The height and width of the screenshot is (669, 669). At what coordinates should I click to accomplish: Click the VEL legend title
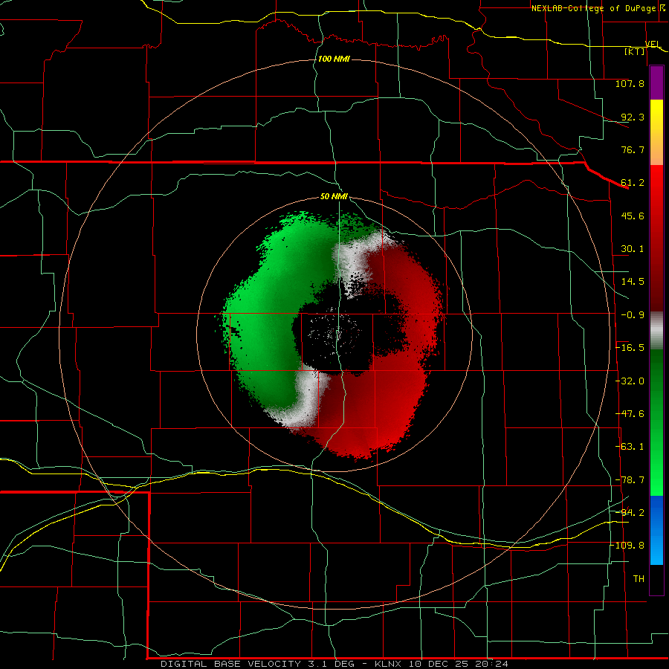pyautogui.click(x=653, y=44)
